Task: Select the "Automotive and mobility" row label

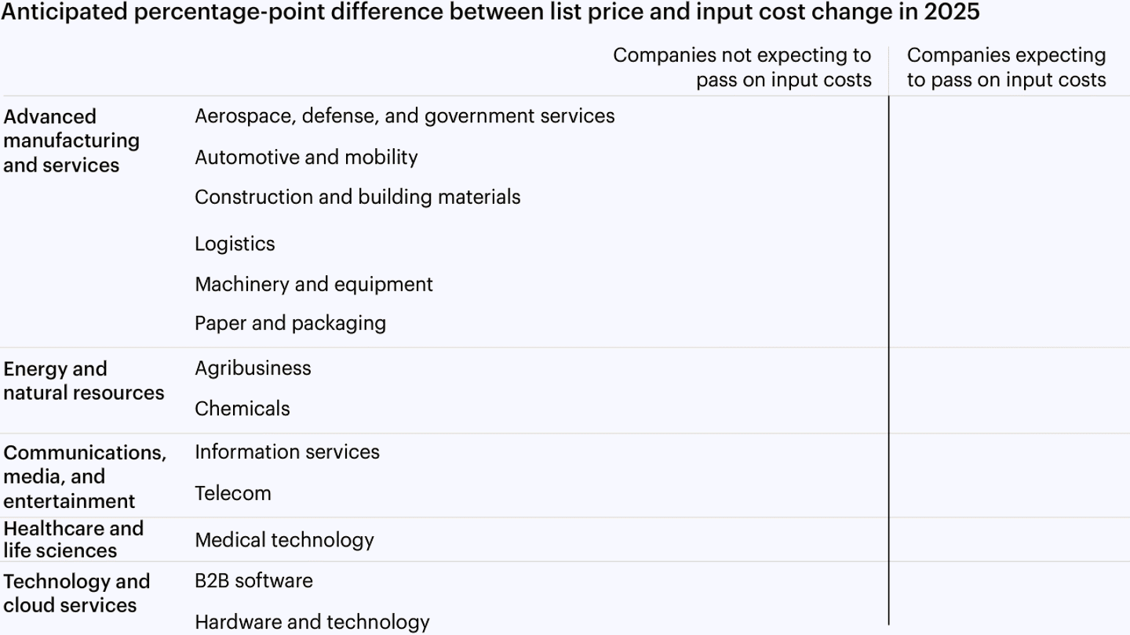Action: 306,157
